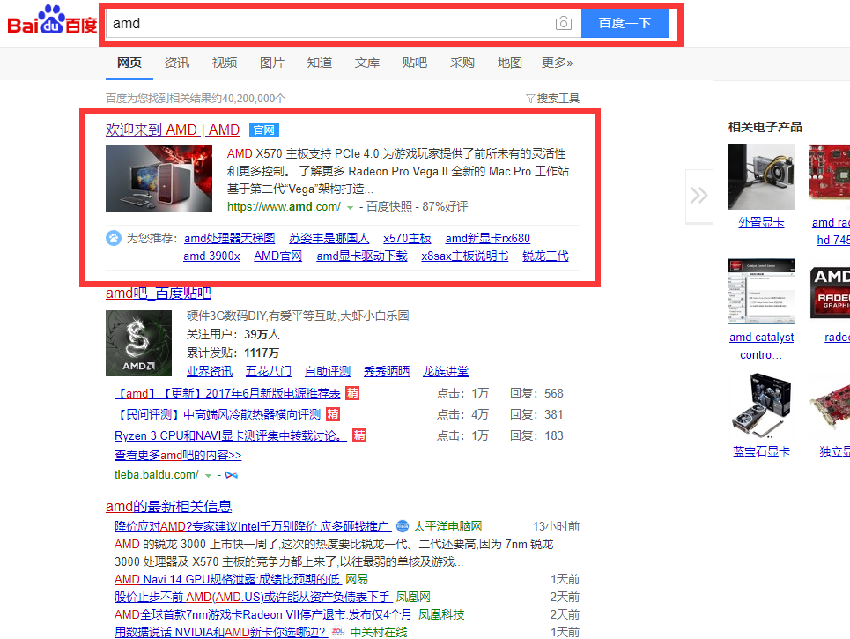This screenshot has width=850, height=639.
Task: Open 中高端风冷散热器横向评测 post
Action: (x=218, y=414)
